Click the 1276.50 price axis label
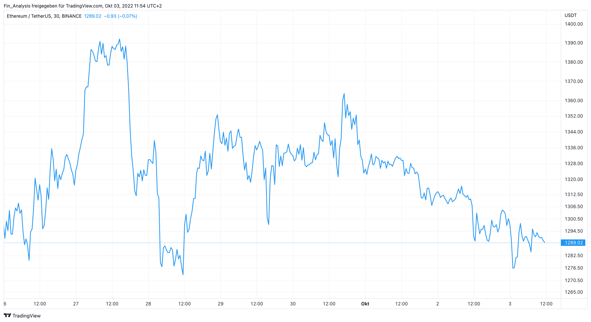The image size is (591, 322). [574, 268]
